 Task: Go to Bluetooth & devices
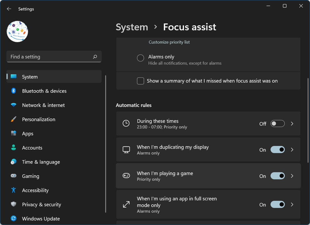[x=54, y=91]
